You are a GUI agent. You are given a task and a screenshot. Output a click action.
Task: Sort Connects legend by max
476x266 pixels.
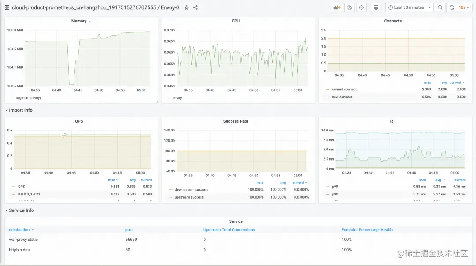click(x=428, y=82)
